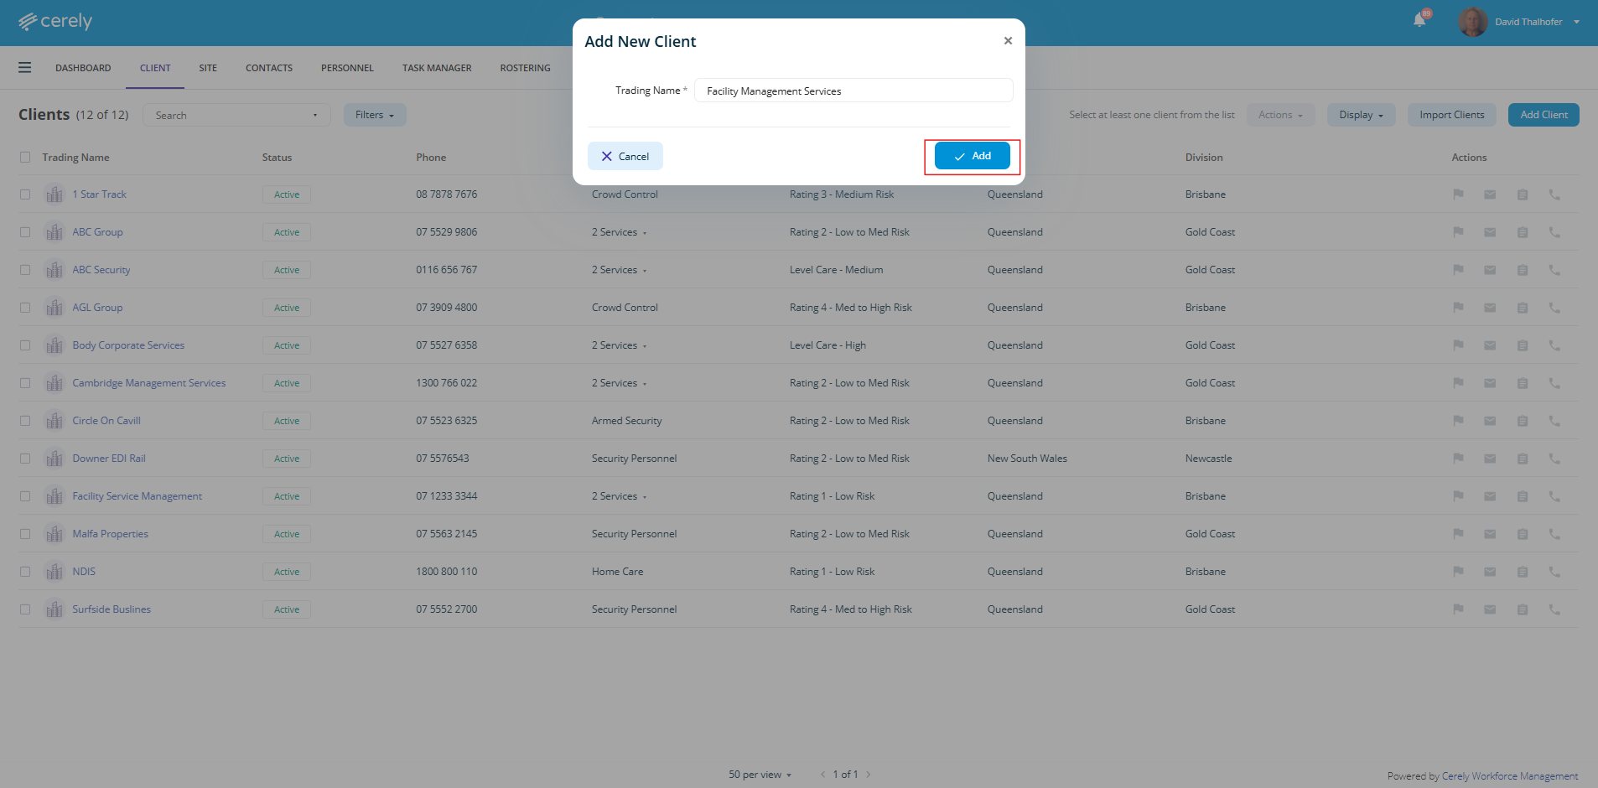Click the flag icon for ABC Group

[1458, 232]
